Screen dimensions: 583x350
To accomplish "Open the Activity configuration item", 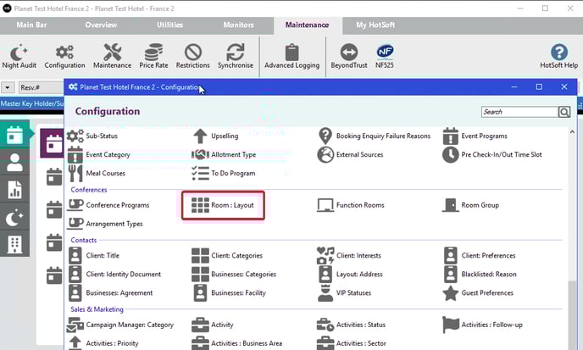I will [x=213, y=325].
